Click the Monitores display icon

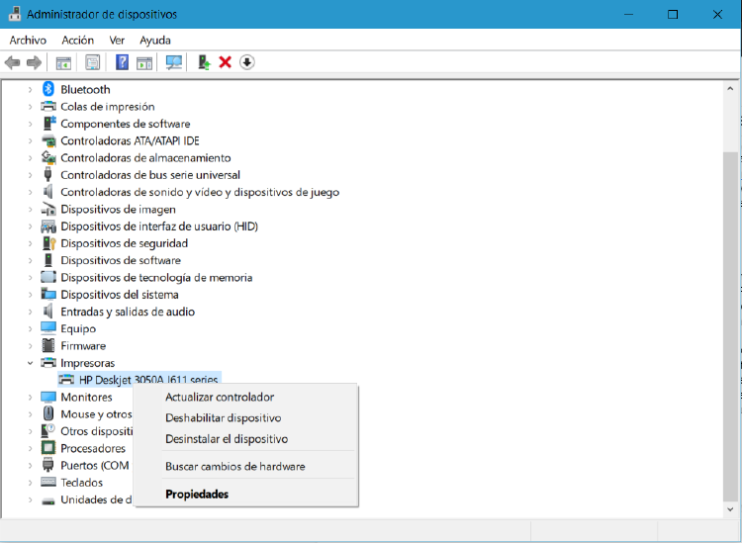[48, 397]
